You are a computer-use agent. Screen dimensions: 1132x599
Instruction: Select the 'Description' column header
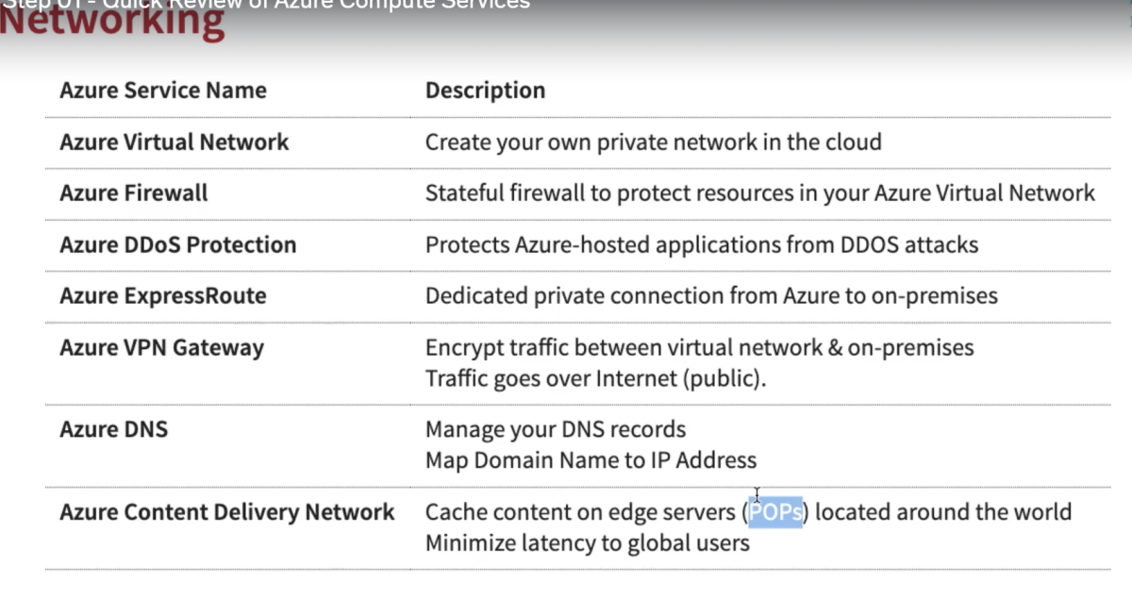click(x=485, y=91)
